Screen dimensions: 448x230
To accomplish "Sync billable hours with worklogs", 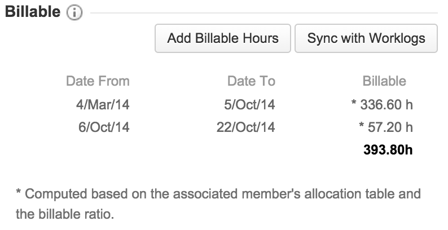I will (366, 38).
